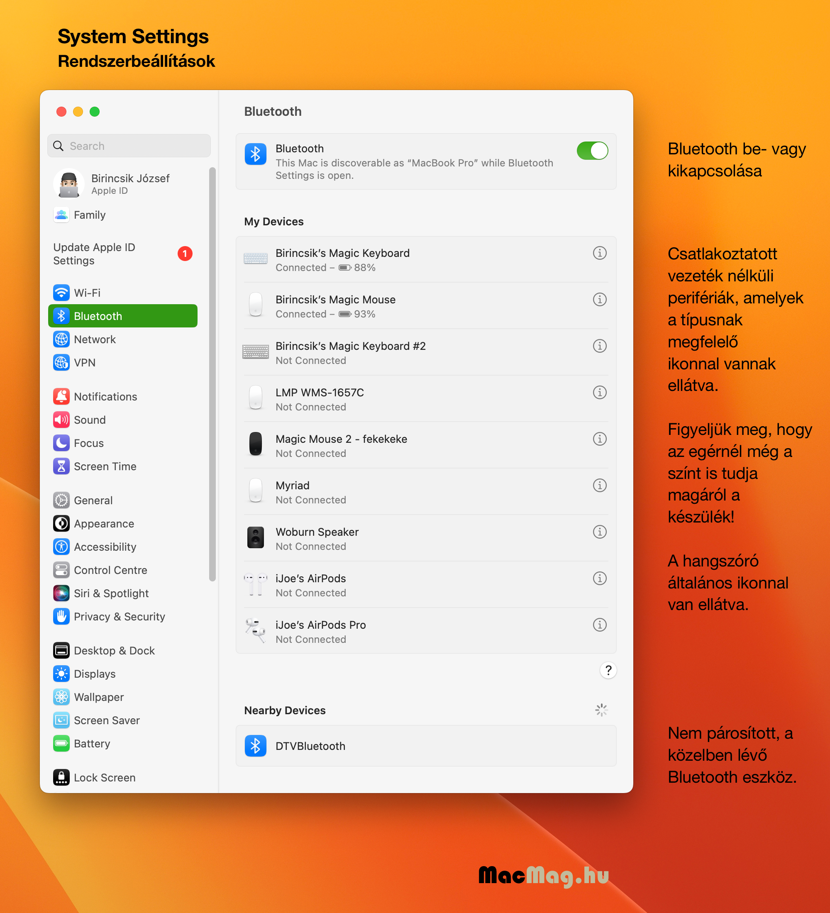Open Network settings
This screenshot has height=913, width=830.
pyautogui.click(x=122, y=339)
